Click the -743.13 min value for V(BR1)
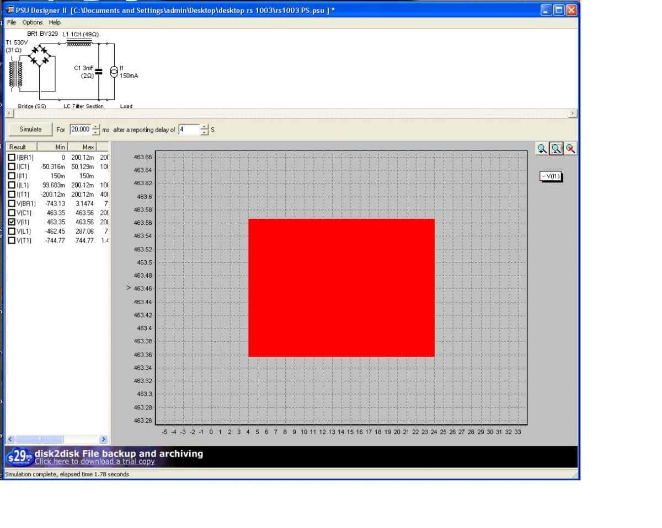This screenshot has height=528, width=662. tap(55, 204)
